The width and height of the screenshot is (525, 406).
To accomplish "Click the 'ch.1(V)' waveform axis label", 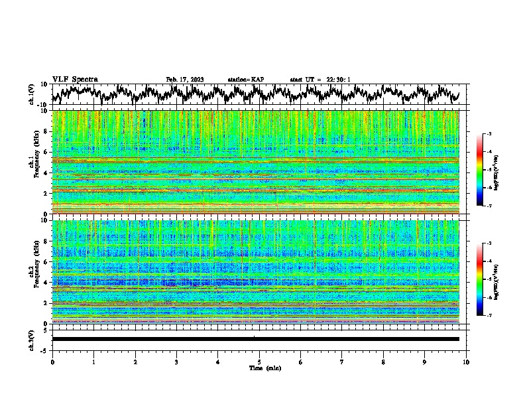I will tap(32, 94).
